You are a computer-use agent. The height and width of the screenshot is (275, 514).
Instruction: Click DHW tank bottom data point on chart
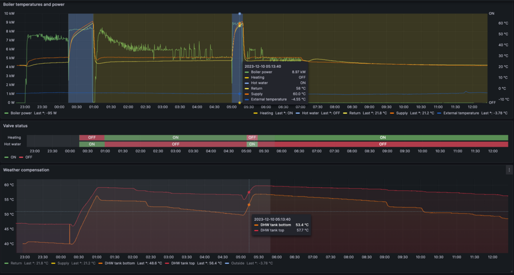pyautogui.click(x=249, y=205)
